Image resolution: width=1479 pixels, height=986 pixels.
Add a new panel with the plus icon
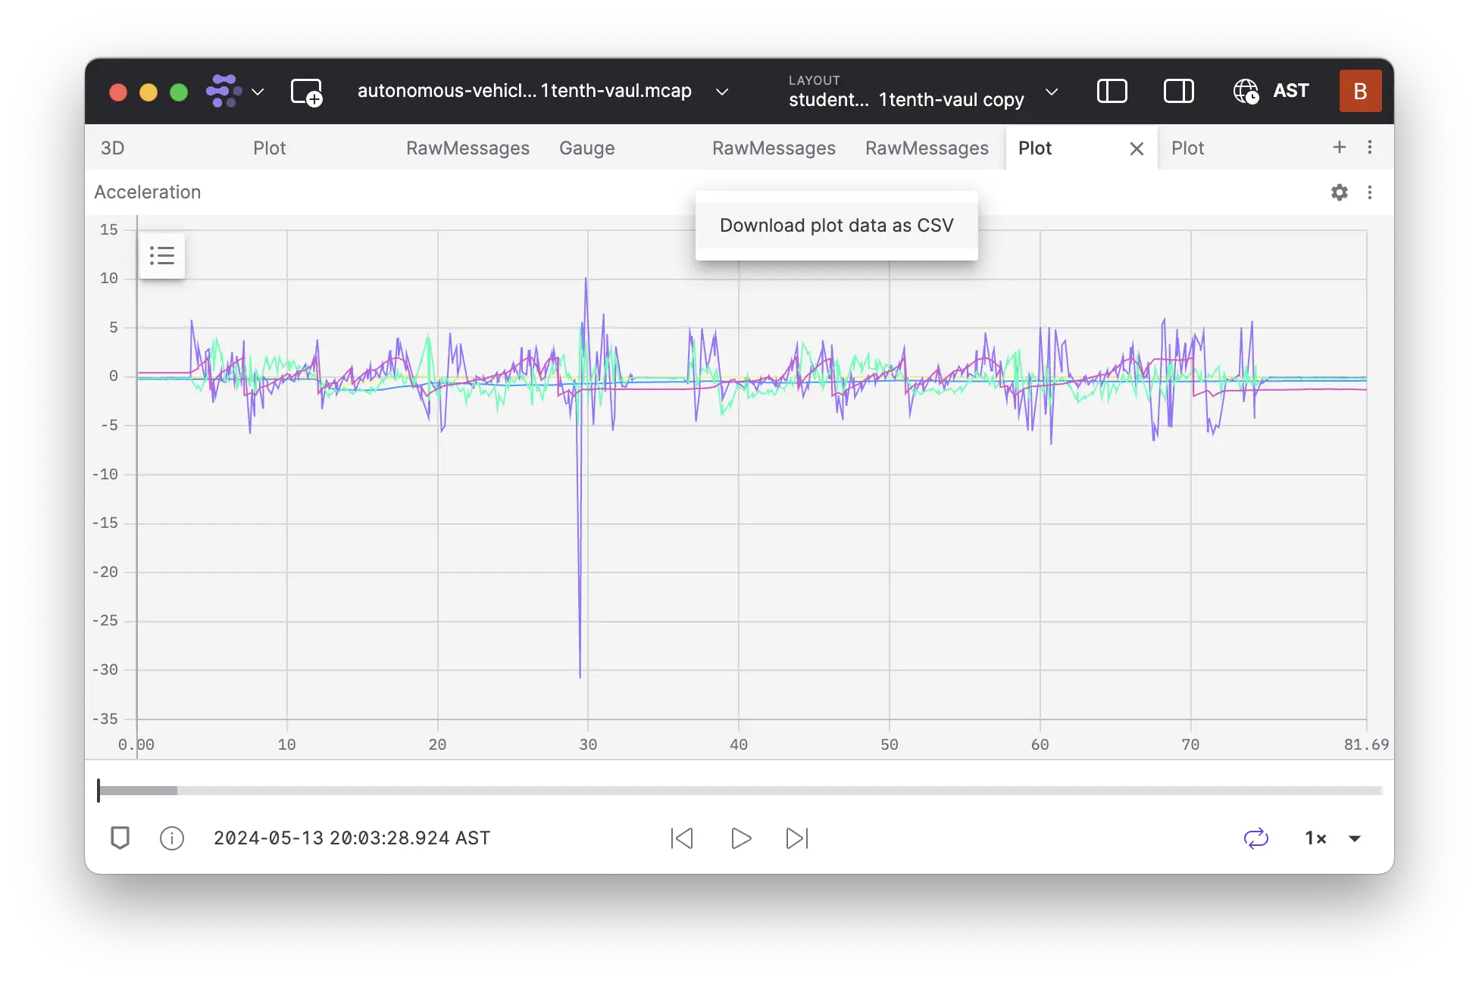click(x=1340, y=148)
